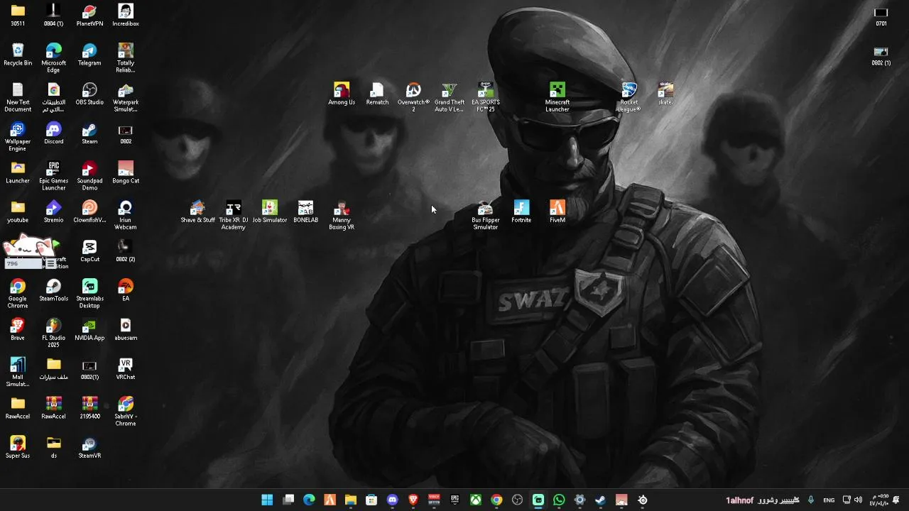Screen dimensions: 909x511
Task: Select the ClownfishVoice desktop icon
Action: click(89, 211)
